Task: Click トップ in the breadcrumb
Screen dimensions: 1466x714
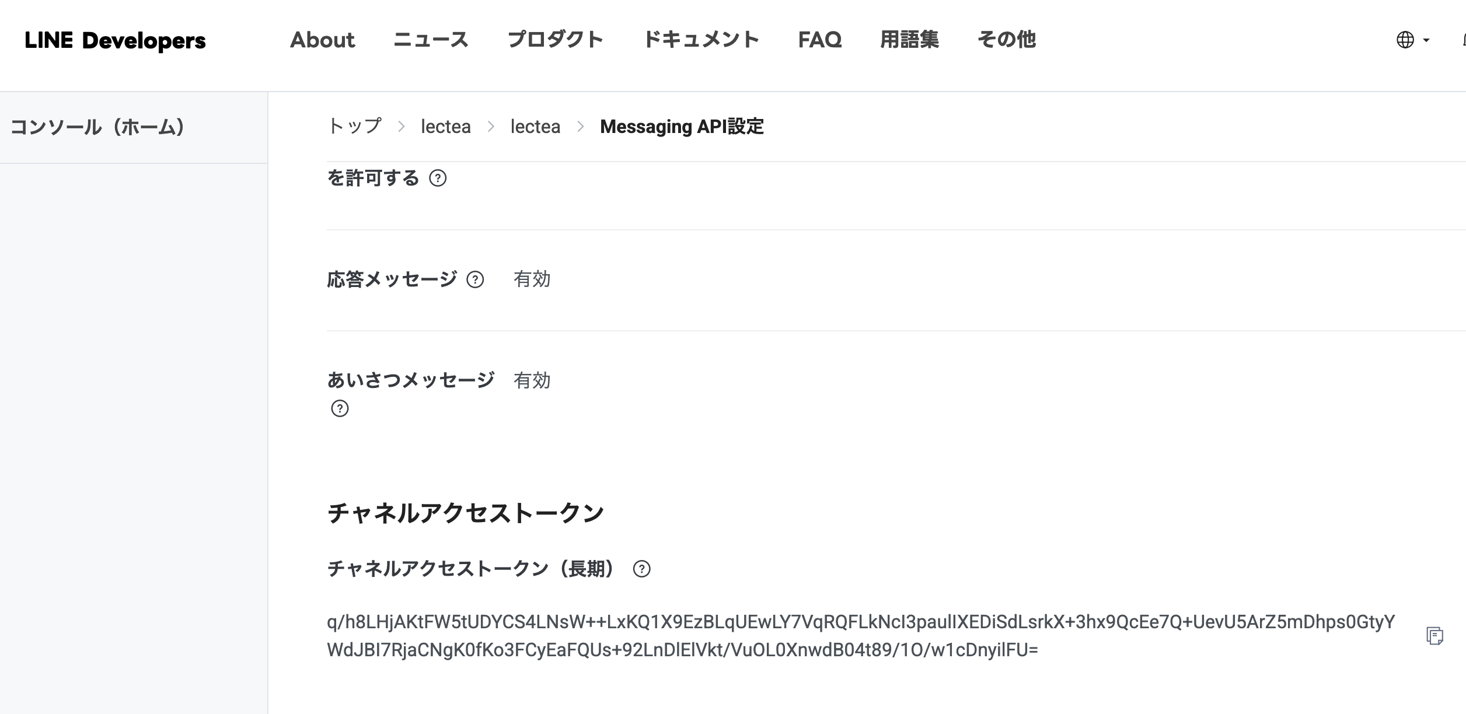Action: 354,127
